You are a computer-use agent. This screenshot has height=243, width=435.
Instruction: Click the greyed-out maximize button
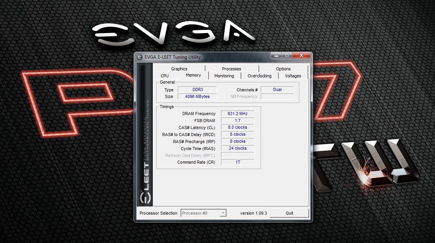pyautogui.click(x=287, y=56)
